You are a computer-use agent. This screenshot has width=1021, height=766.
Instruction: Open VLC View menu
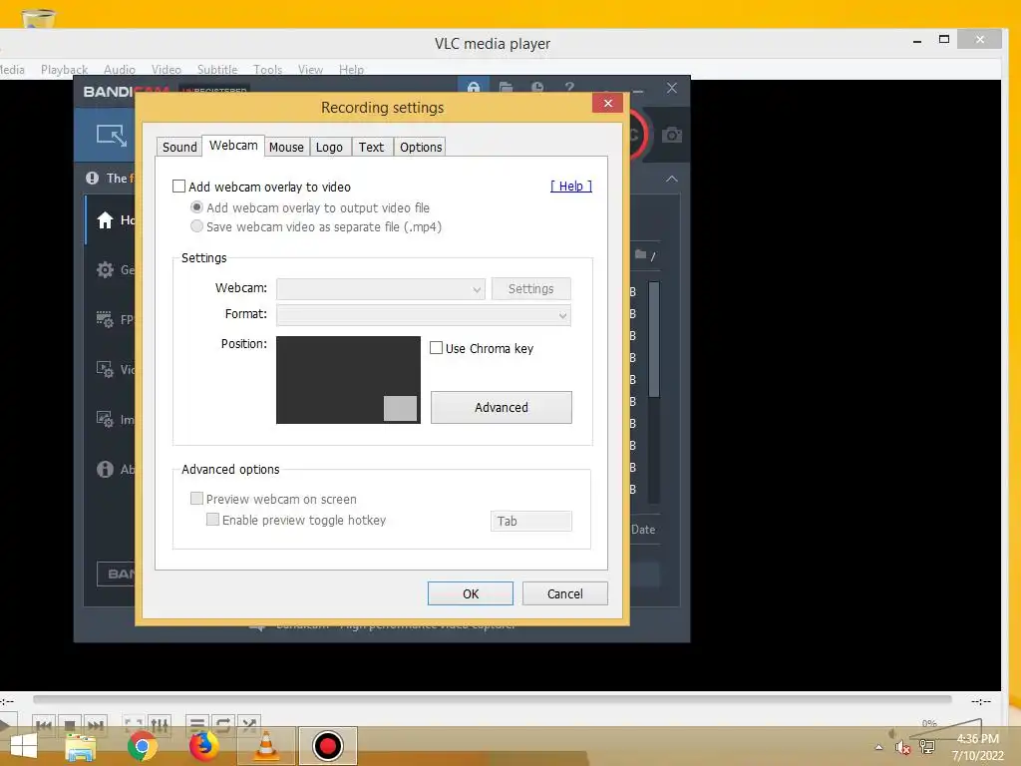310,69
